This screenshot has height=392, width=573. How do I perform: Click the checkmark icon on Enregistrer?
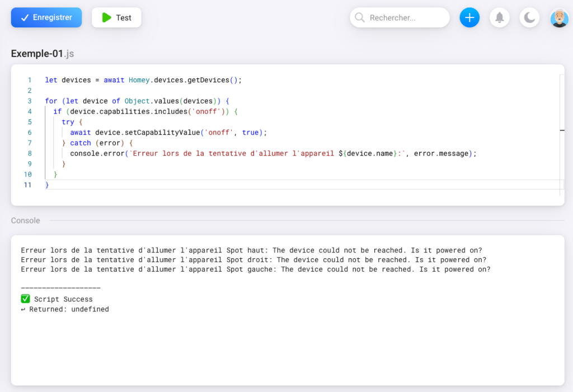pos(25,18)
